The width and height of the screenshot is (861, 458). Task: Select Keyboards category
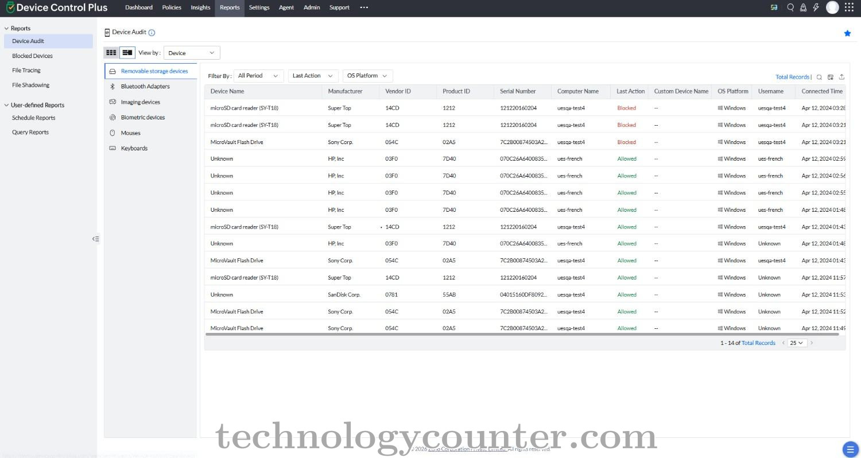click(150, 149)
